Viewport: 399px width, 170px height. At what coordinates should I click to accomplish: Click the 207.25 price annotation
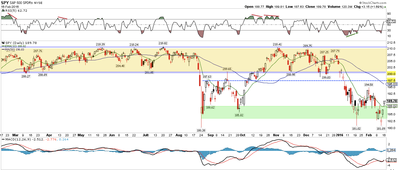[x=325, y=52]
